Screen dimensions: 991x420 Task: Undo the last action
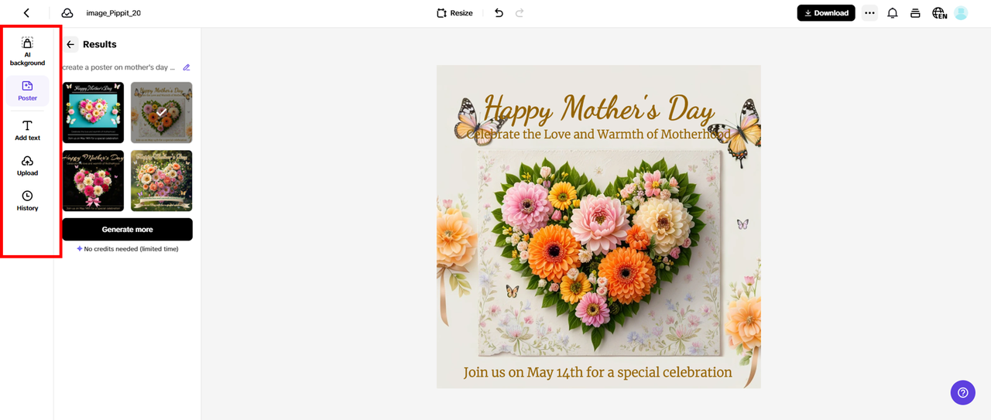pyautogui.click(x=499, y=13)
